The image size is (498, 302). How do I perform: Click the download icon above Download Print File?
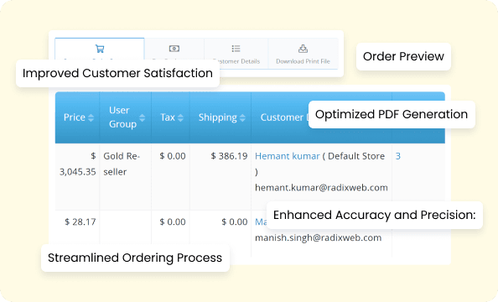pyautogui.click(x=303, y=49)
